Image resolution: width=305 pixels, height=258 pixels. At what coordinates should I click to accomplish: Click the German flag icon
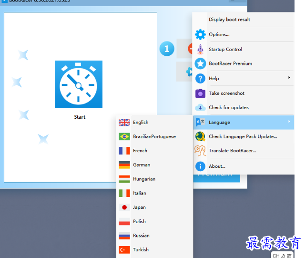124,165
